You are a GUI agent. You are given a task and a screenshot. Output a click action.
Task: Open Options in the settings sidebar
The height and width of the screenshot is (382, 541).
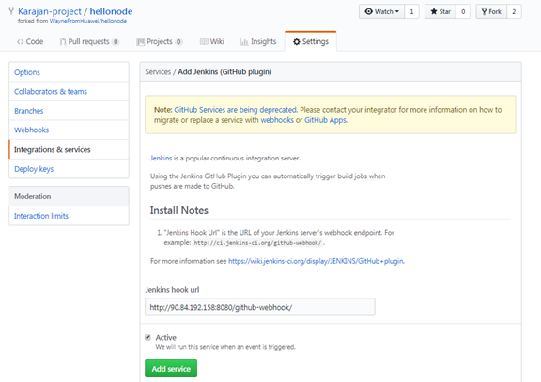[x=69, y=72]
